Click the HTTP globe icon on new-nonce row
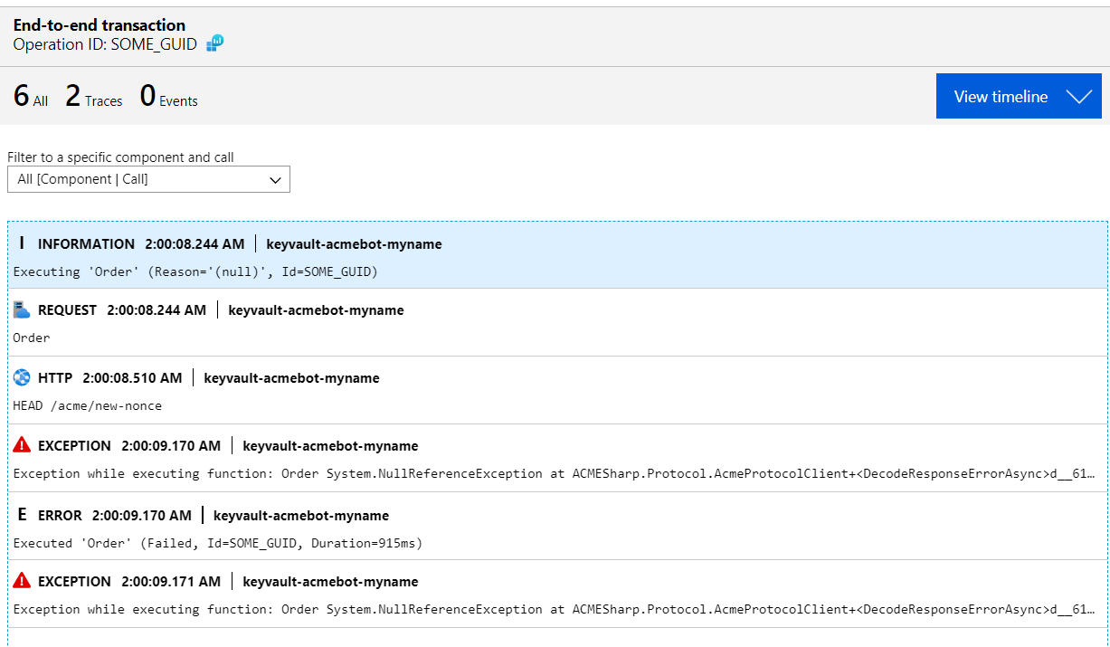Image resolution: width=1110 pixels, height=647 pixels. click(x=20, y=377)
